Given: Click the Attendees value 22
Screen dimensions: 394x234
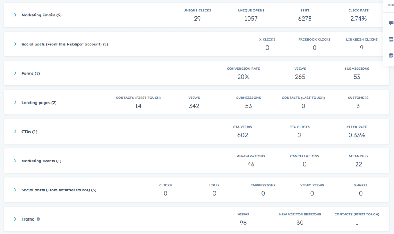Looking at the screenshot, I should (358, 165).
